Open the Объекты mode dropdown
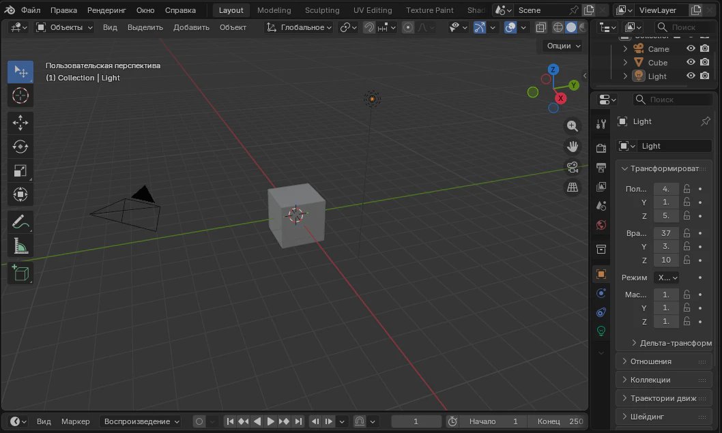Image resolution: width=722 pixels, height=433 pixels. (64, 27)
